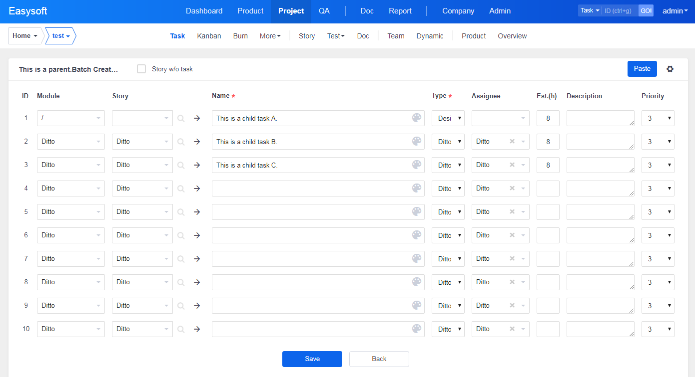Screen dimensions: 695x377
Task: Open the Priority dropdown in row 1
Action: [x=658, y=118]
